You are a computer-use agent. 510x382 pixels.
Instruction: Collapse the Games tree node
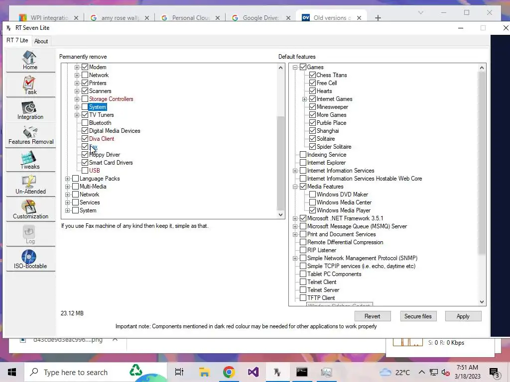point(295,67)
